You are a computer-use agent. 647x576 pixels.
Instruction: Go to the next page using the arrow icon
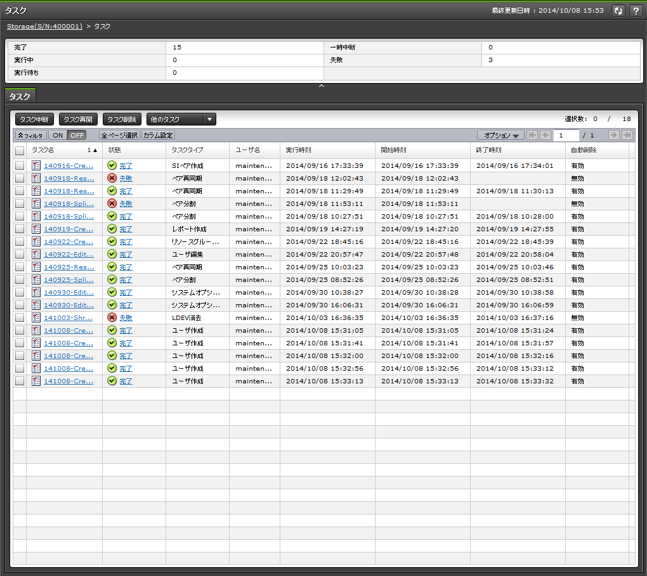613,135
